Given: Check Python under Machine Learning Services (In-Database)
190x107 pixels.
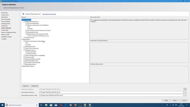Looking at the screenshot, I should (28, 29).
